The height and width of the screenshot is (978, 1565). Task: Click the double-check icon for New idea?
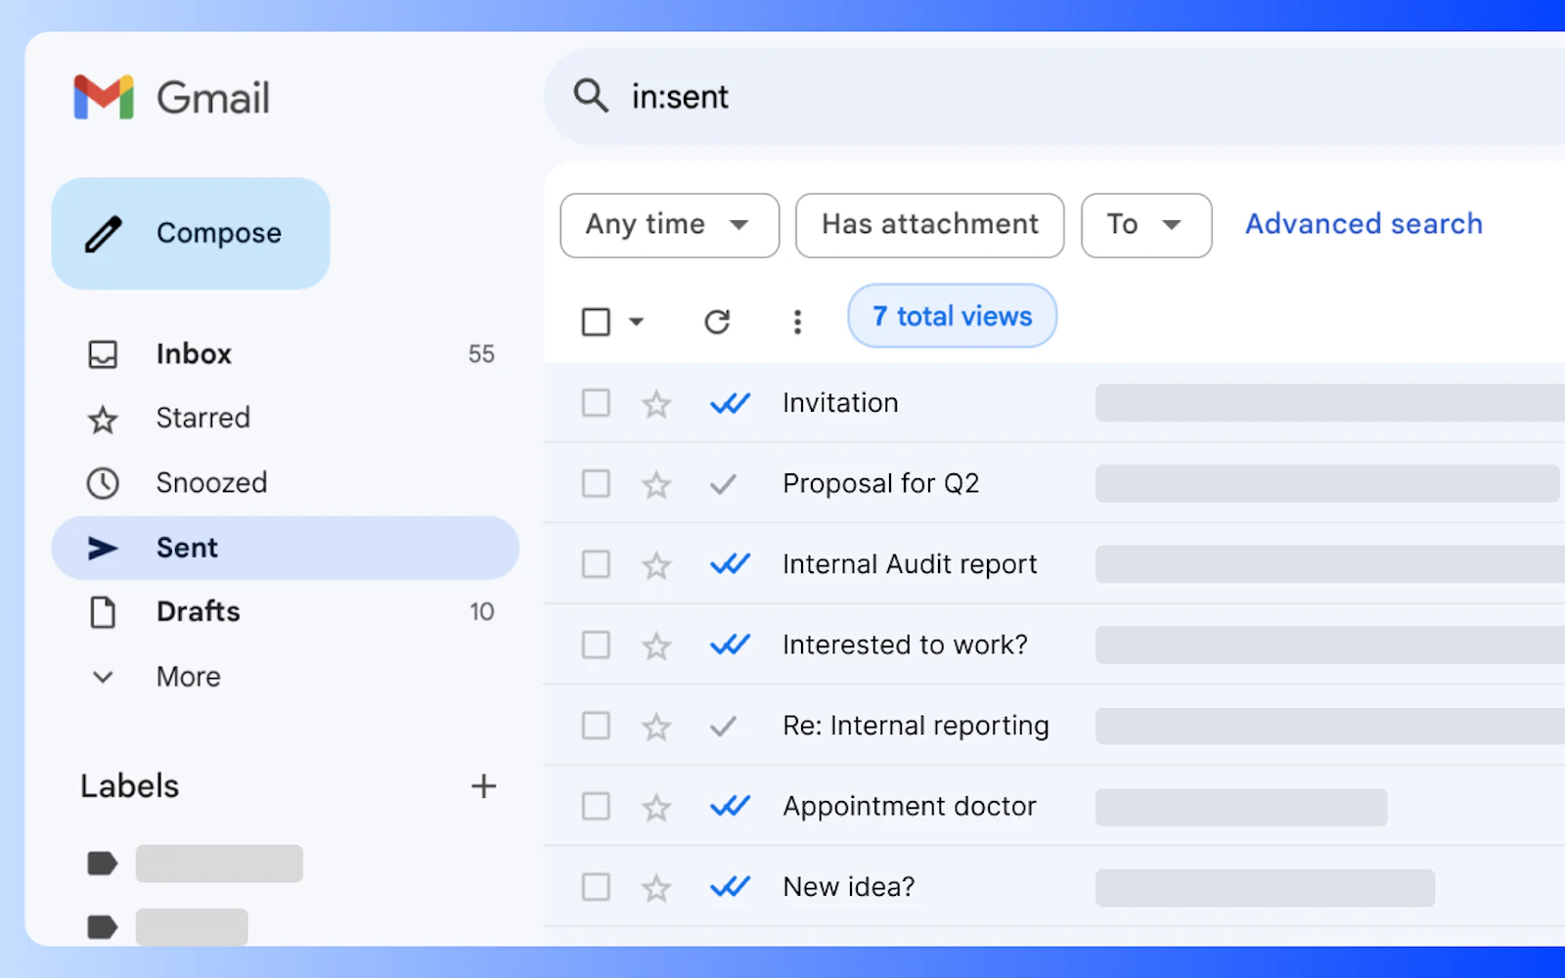[x=730, y=887]
